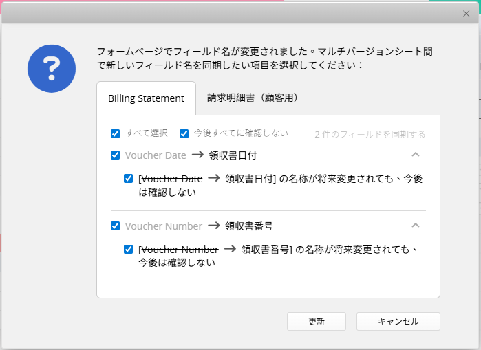
Task: Toggle the [Voucher Date → 領収書日付] 今後は確認しない checkbox
Action: click(129, 178)
